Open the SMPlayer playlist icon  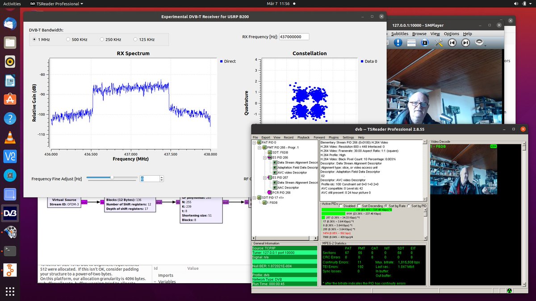point(411,43)
